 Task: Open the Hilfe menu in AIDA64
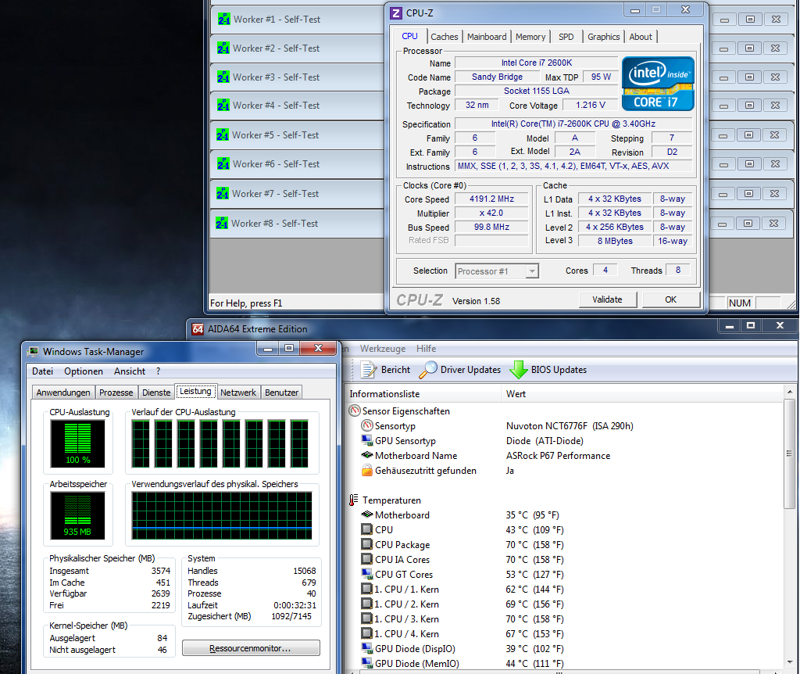pyautogui.click(x=426, y=349)
